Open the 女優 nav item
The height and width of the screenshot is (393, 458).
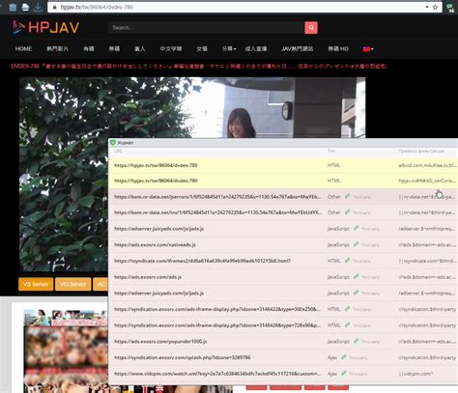coord(202,49)
